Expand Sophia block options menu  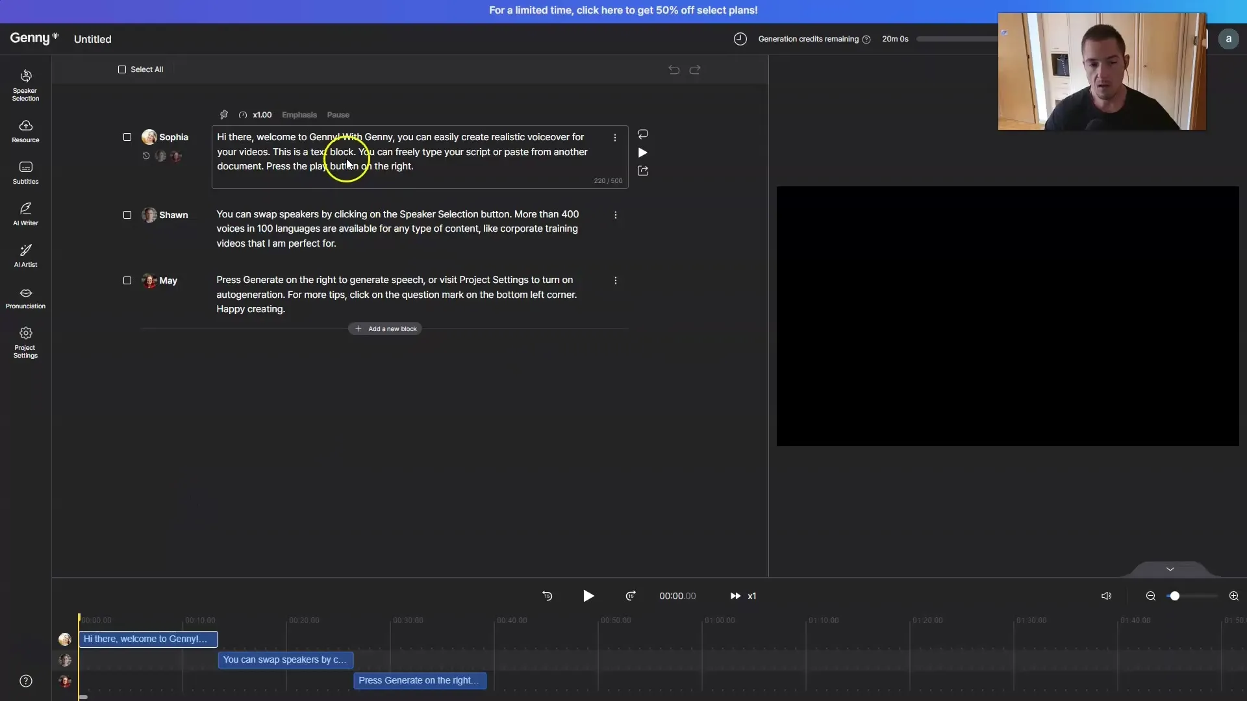(x=616, y=138)
